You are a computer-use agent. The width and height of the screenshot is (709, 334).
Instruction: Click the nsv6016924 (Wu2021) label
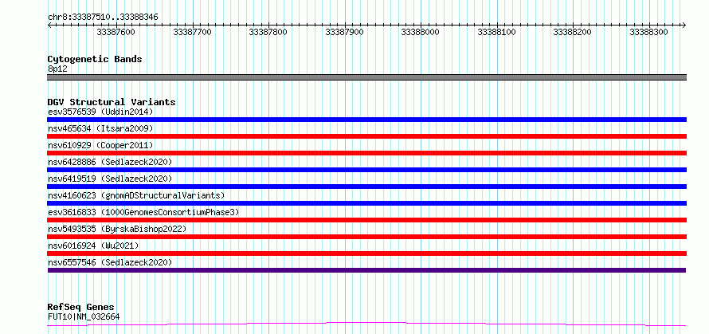(x=93, y=246)
